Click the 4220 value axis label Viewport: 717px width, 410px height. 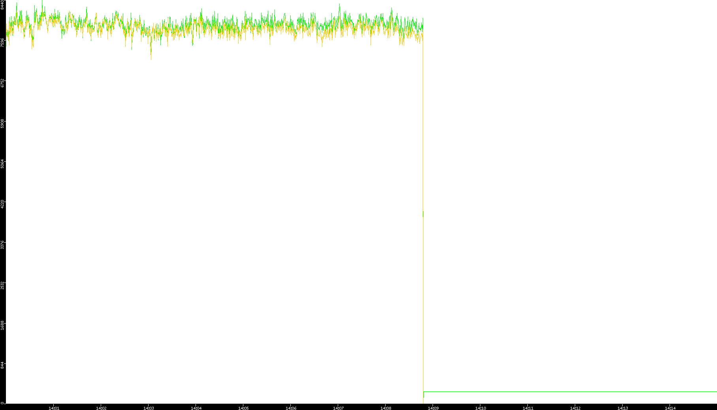[x=2, y=204]
